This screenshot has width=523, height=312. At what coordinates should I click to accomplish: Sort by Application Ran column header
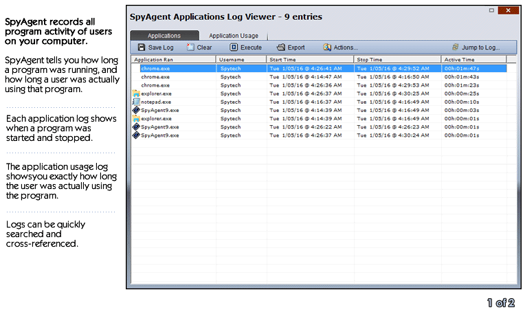click(x=173, y=59)
